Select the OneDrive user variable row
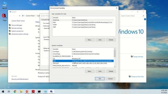This screenshot has width=168, height=94. (83, 20)
